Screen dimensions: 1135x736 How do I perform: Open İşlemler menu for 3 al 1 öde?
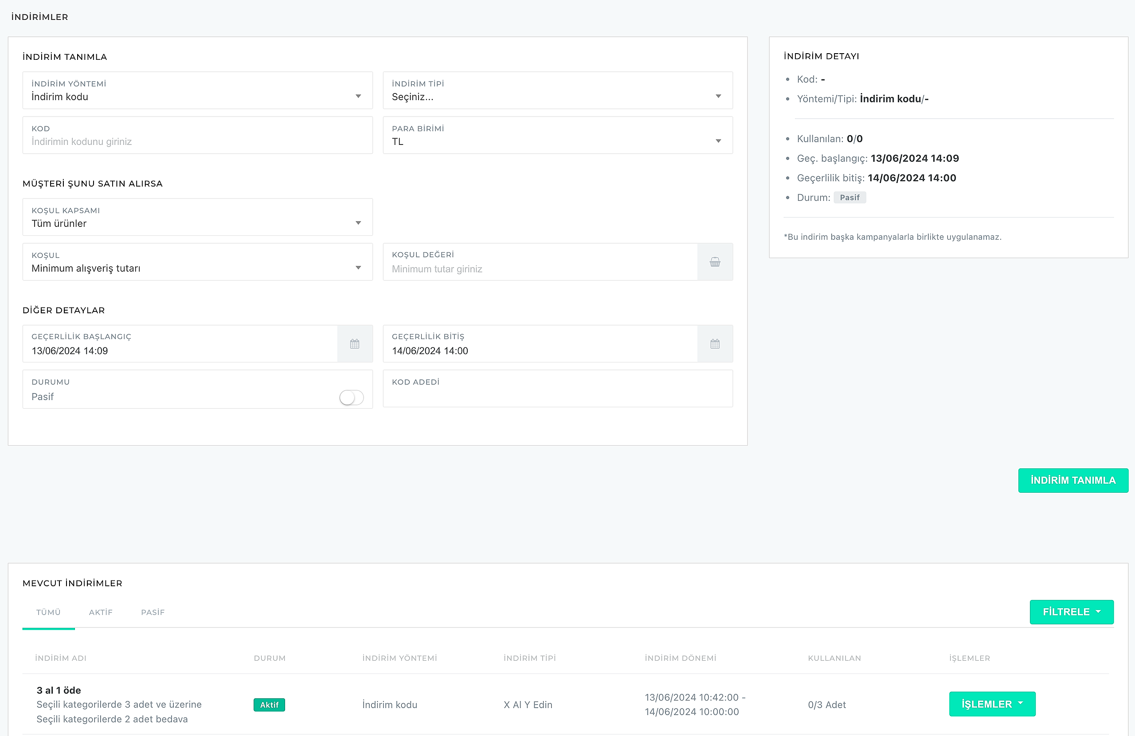pos(992,704)
